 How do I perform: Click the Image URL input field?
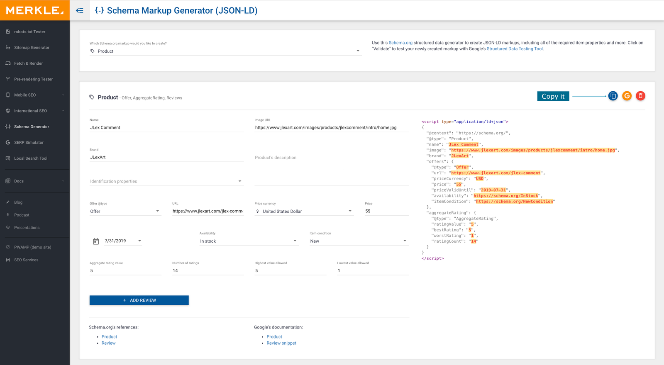[332, 127]
